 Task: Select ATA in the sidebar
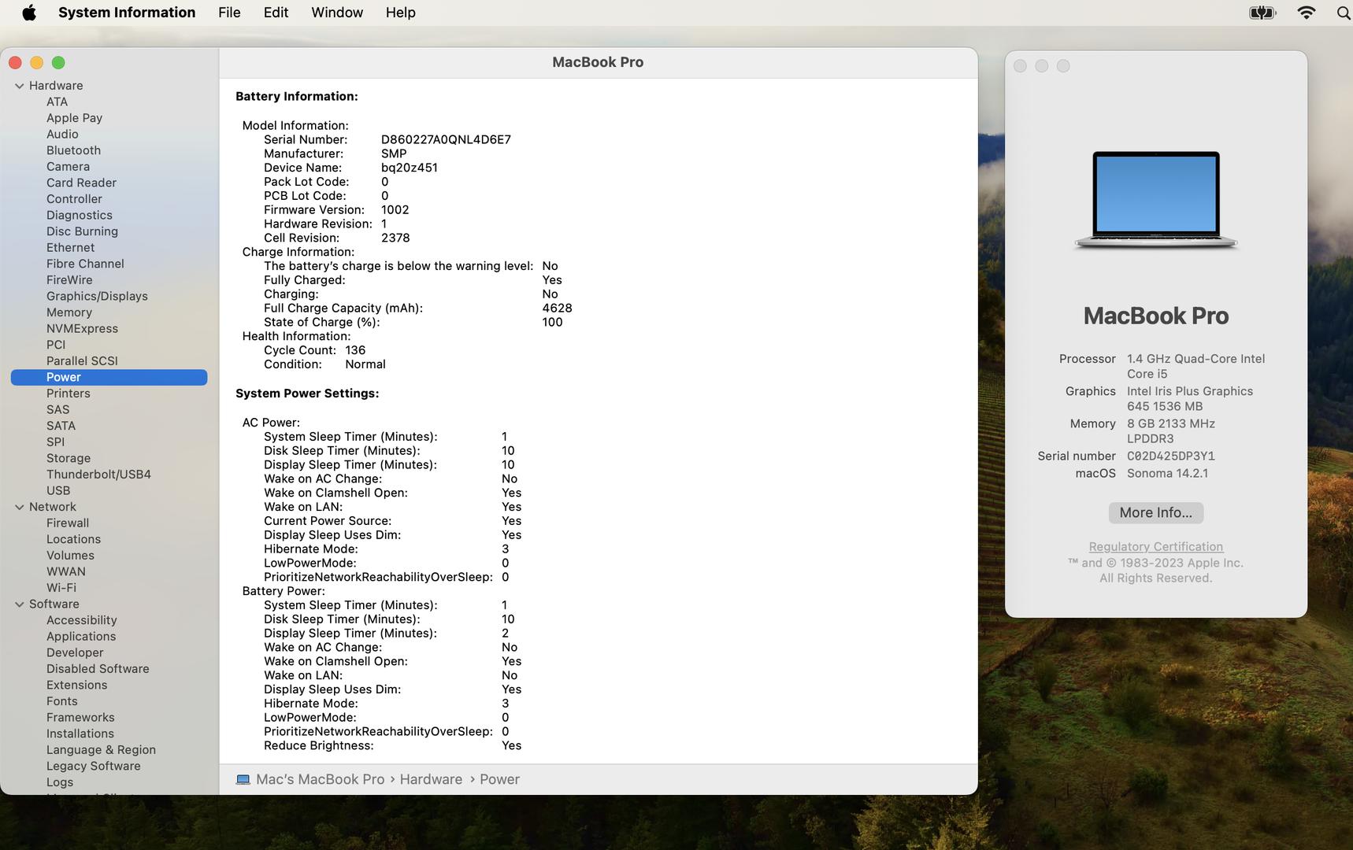57,102
